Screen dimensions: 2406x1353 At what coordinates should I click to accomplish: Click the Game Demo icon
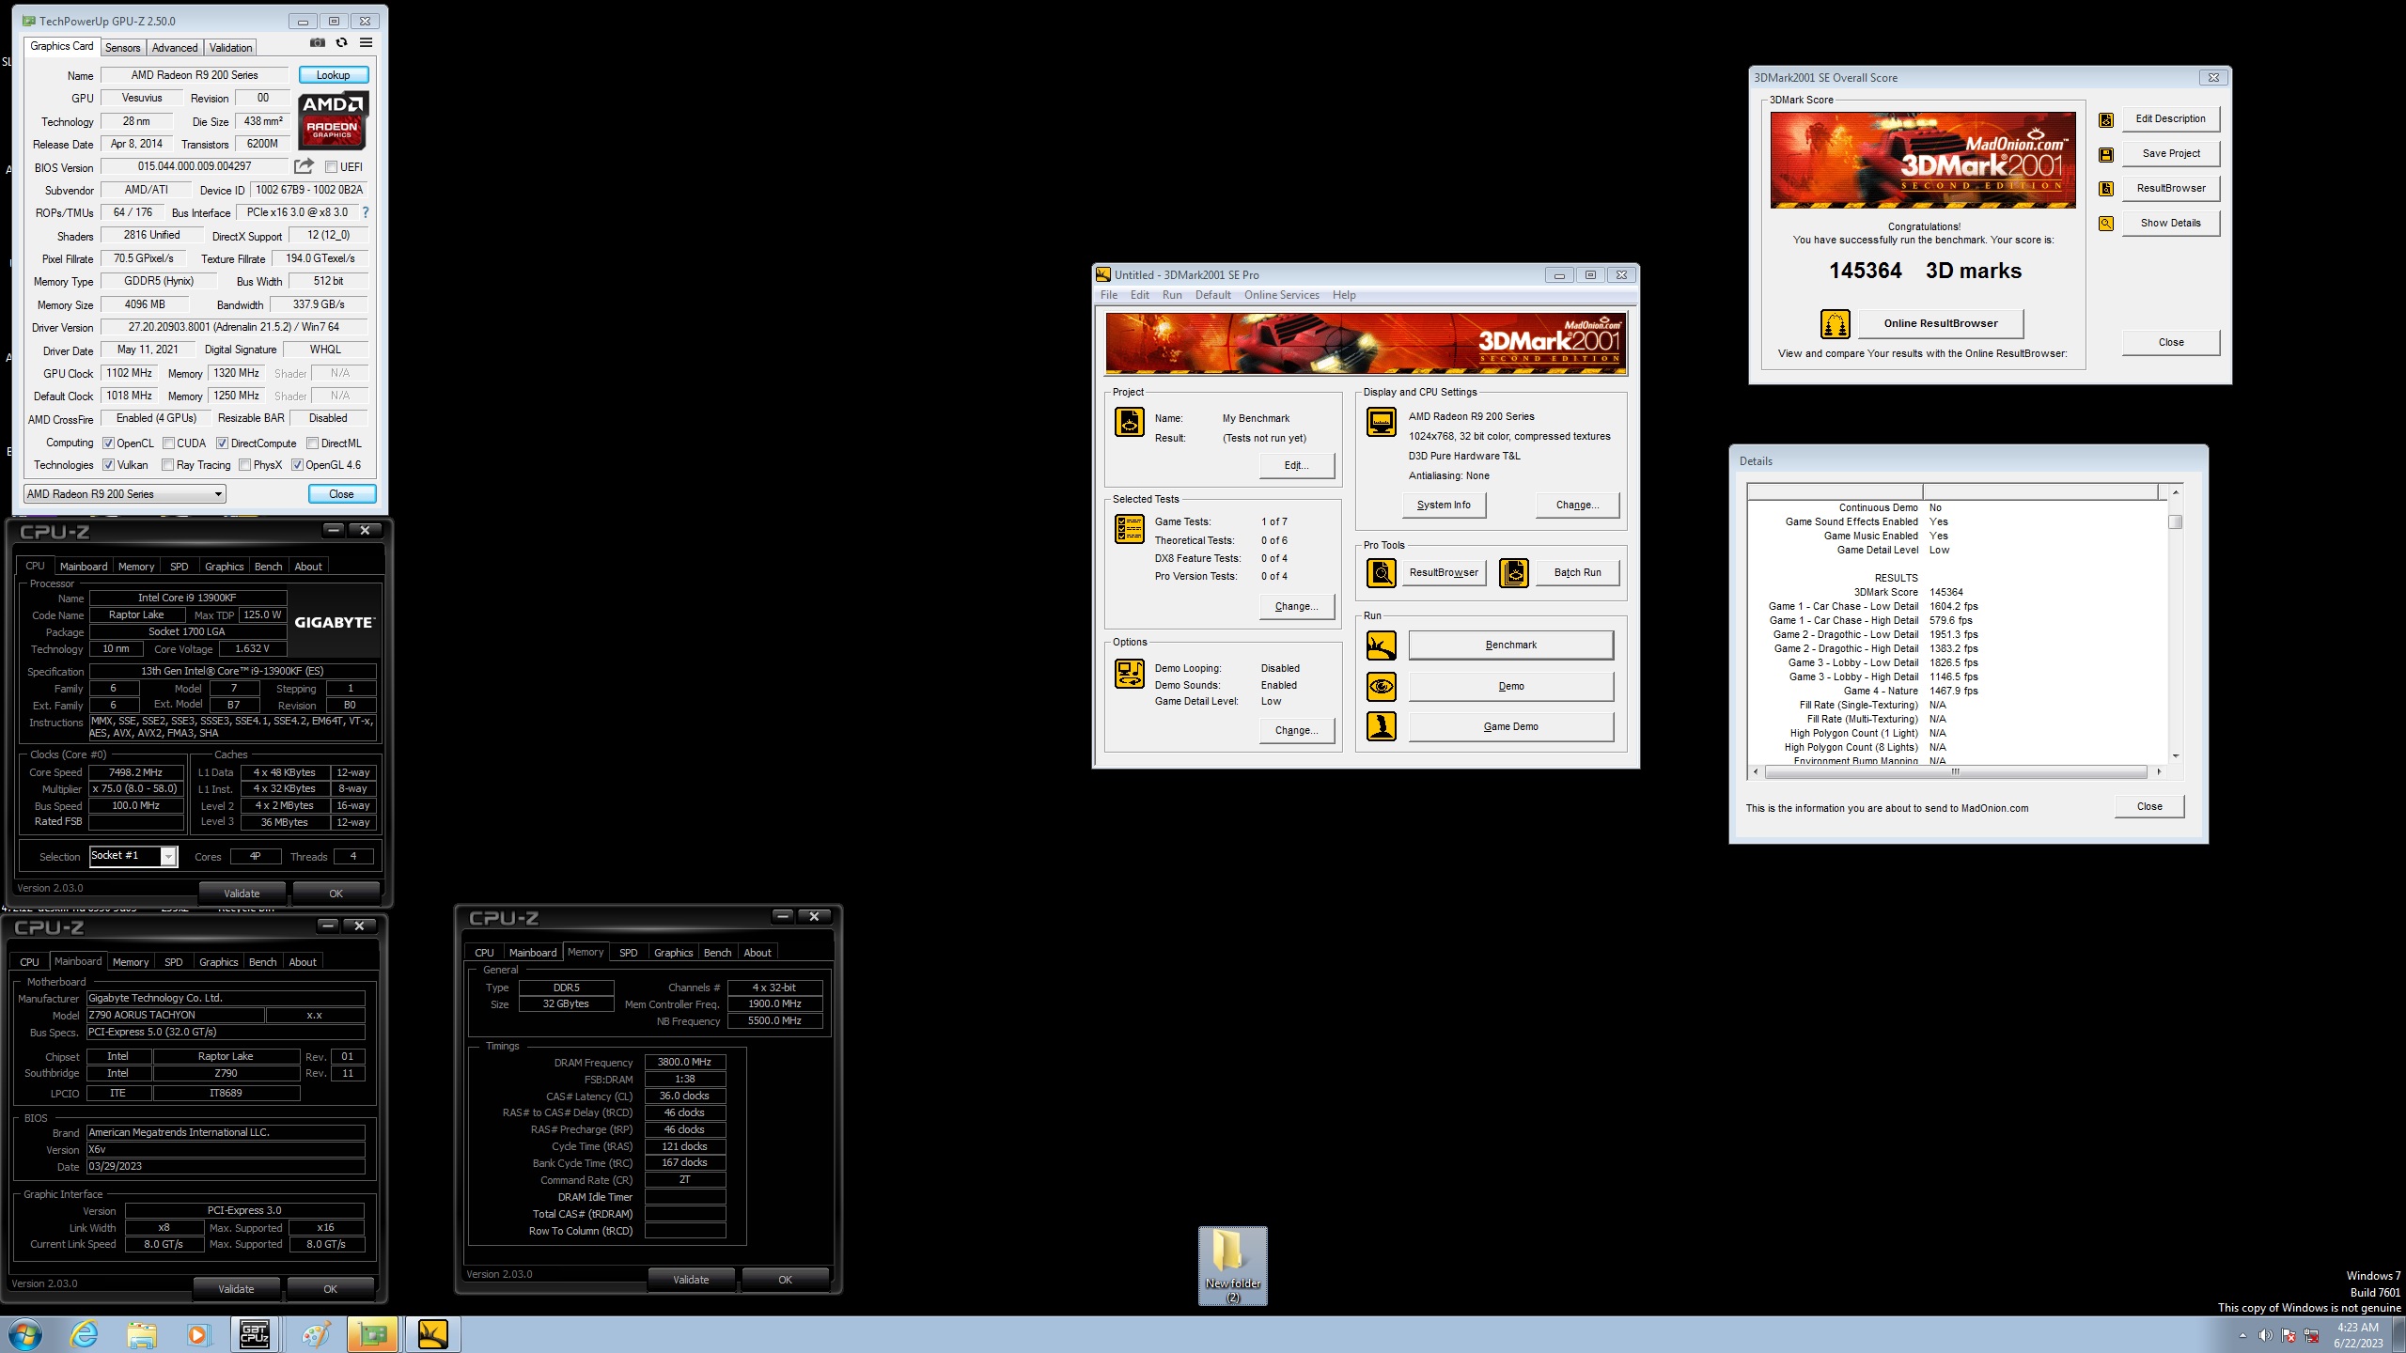tap(1381, 726)
